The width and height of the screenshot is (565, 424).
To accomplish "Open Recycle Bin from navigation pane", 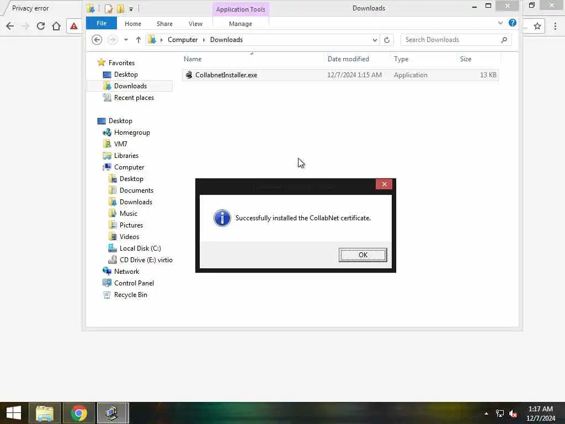I will [x=130, y=295].
